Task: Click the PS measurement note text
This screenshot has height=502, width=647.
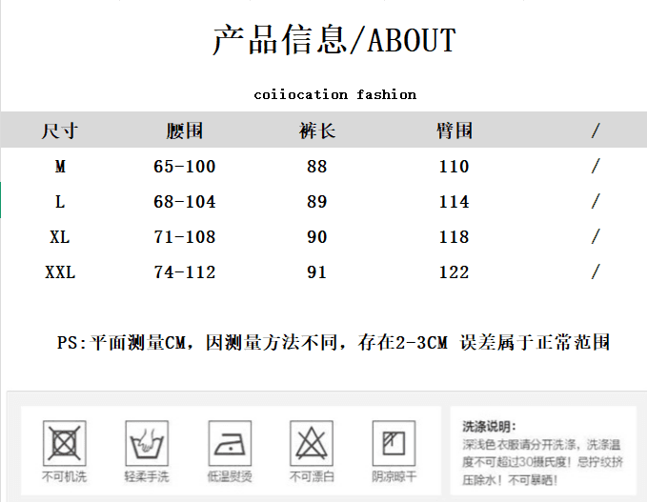Action: click(334, 342)
